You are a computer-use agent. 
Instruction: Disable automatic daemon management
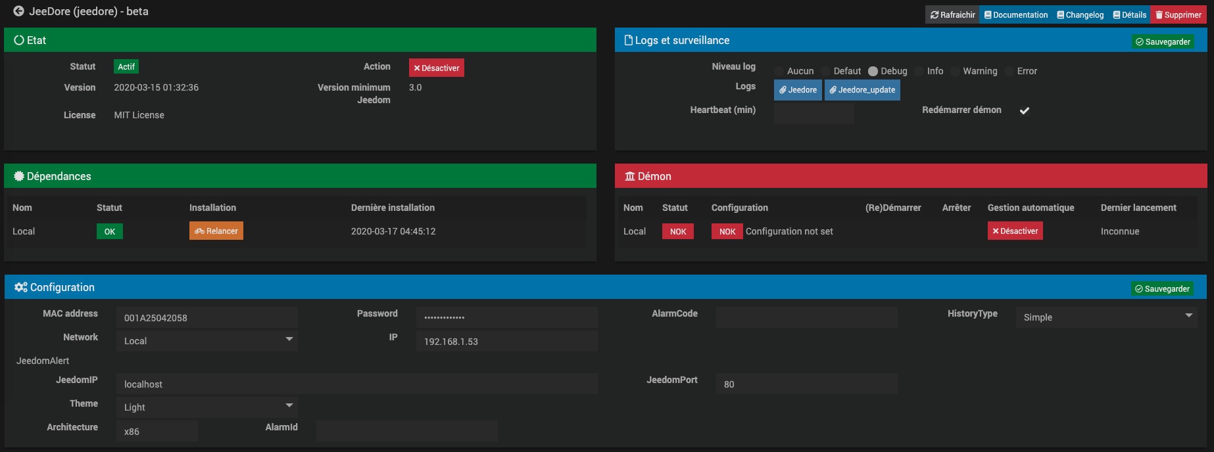pyautogui.click(x=1015, y=231)
